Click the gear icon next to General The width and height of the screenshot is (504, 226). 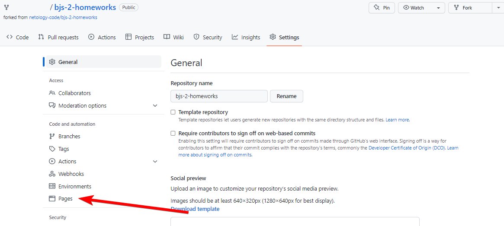coord(52,62)
